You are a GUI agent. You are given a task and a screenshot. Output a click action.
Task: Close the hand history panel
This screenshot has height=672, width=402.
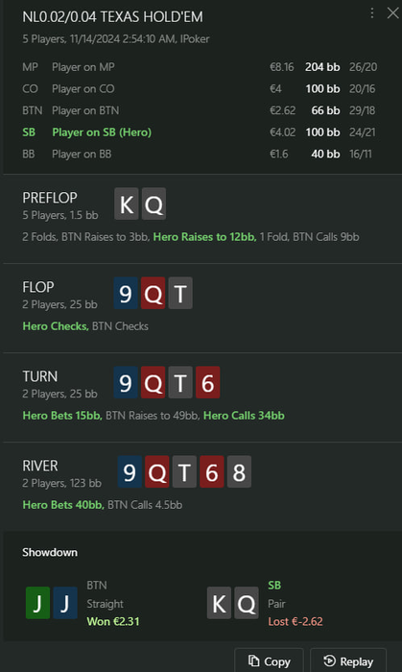point(392,13)
